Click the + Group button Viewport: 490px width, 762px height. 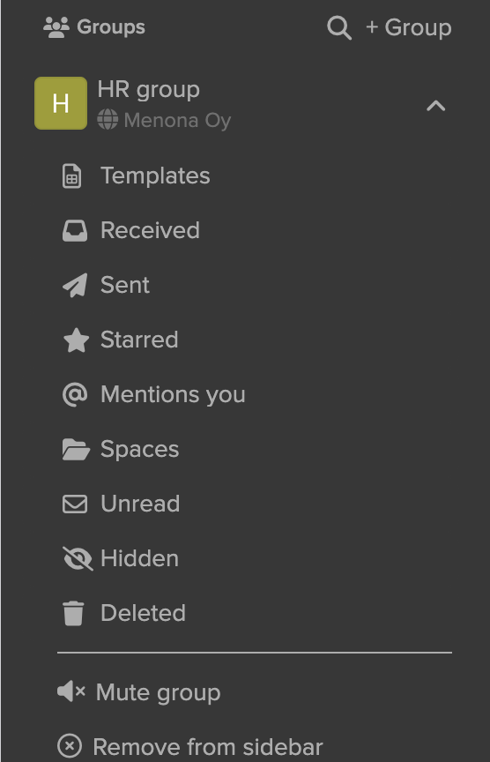[x=409, y=27]
